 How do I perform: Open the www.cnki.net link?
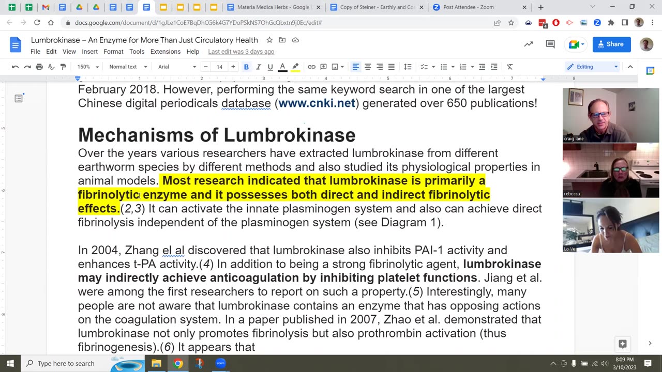click(317, 103)
